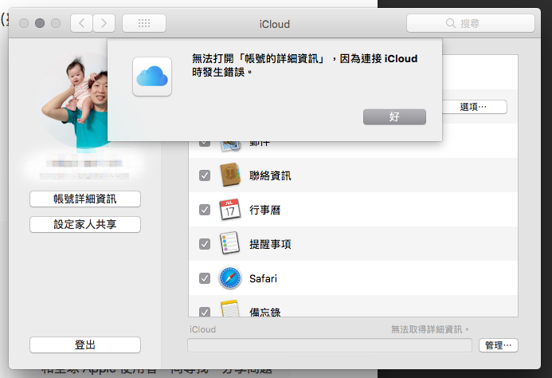Screen dimensions: 552x378
Task: Go back with the left chevron
Action: coord(81,23)
